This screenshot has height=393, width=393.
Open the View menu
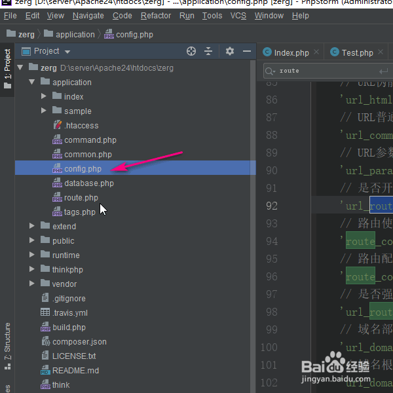[x=56, y=16]
